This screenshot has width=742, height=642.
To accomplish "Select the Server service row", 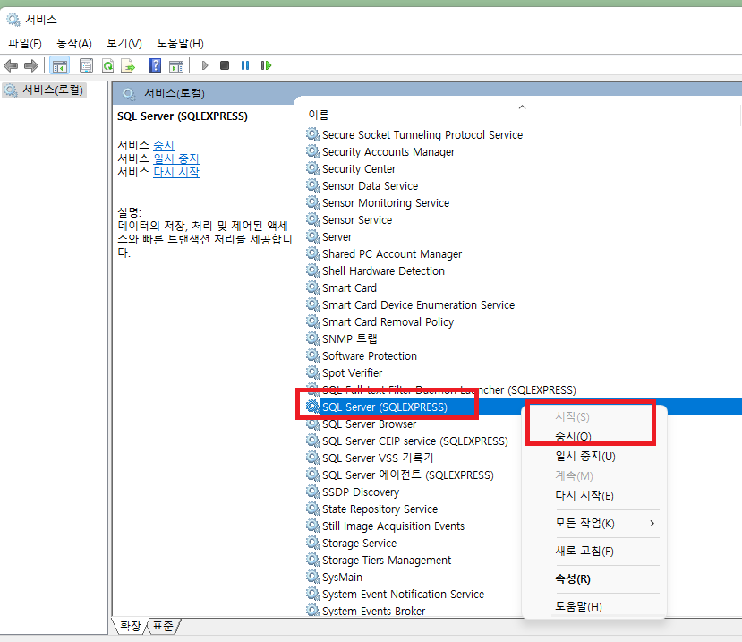I will point(337,237).
